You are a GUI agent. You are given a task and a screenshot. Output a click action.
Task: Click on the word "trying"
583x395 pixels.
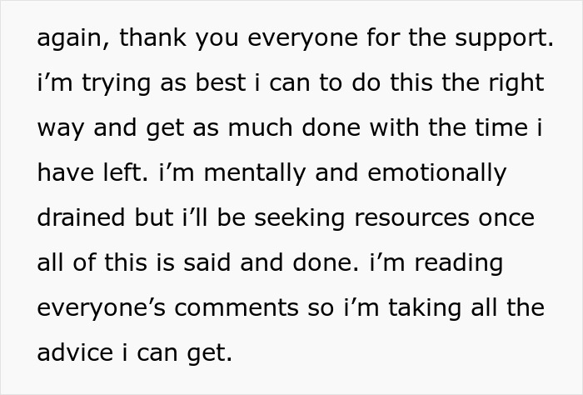click(x=116, y=83)
